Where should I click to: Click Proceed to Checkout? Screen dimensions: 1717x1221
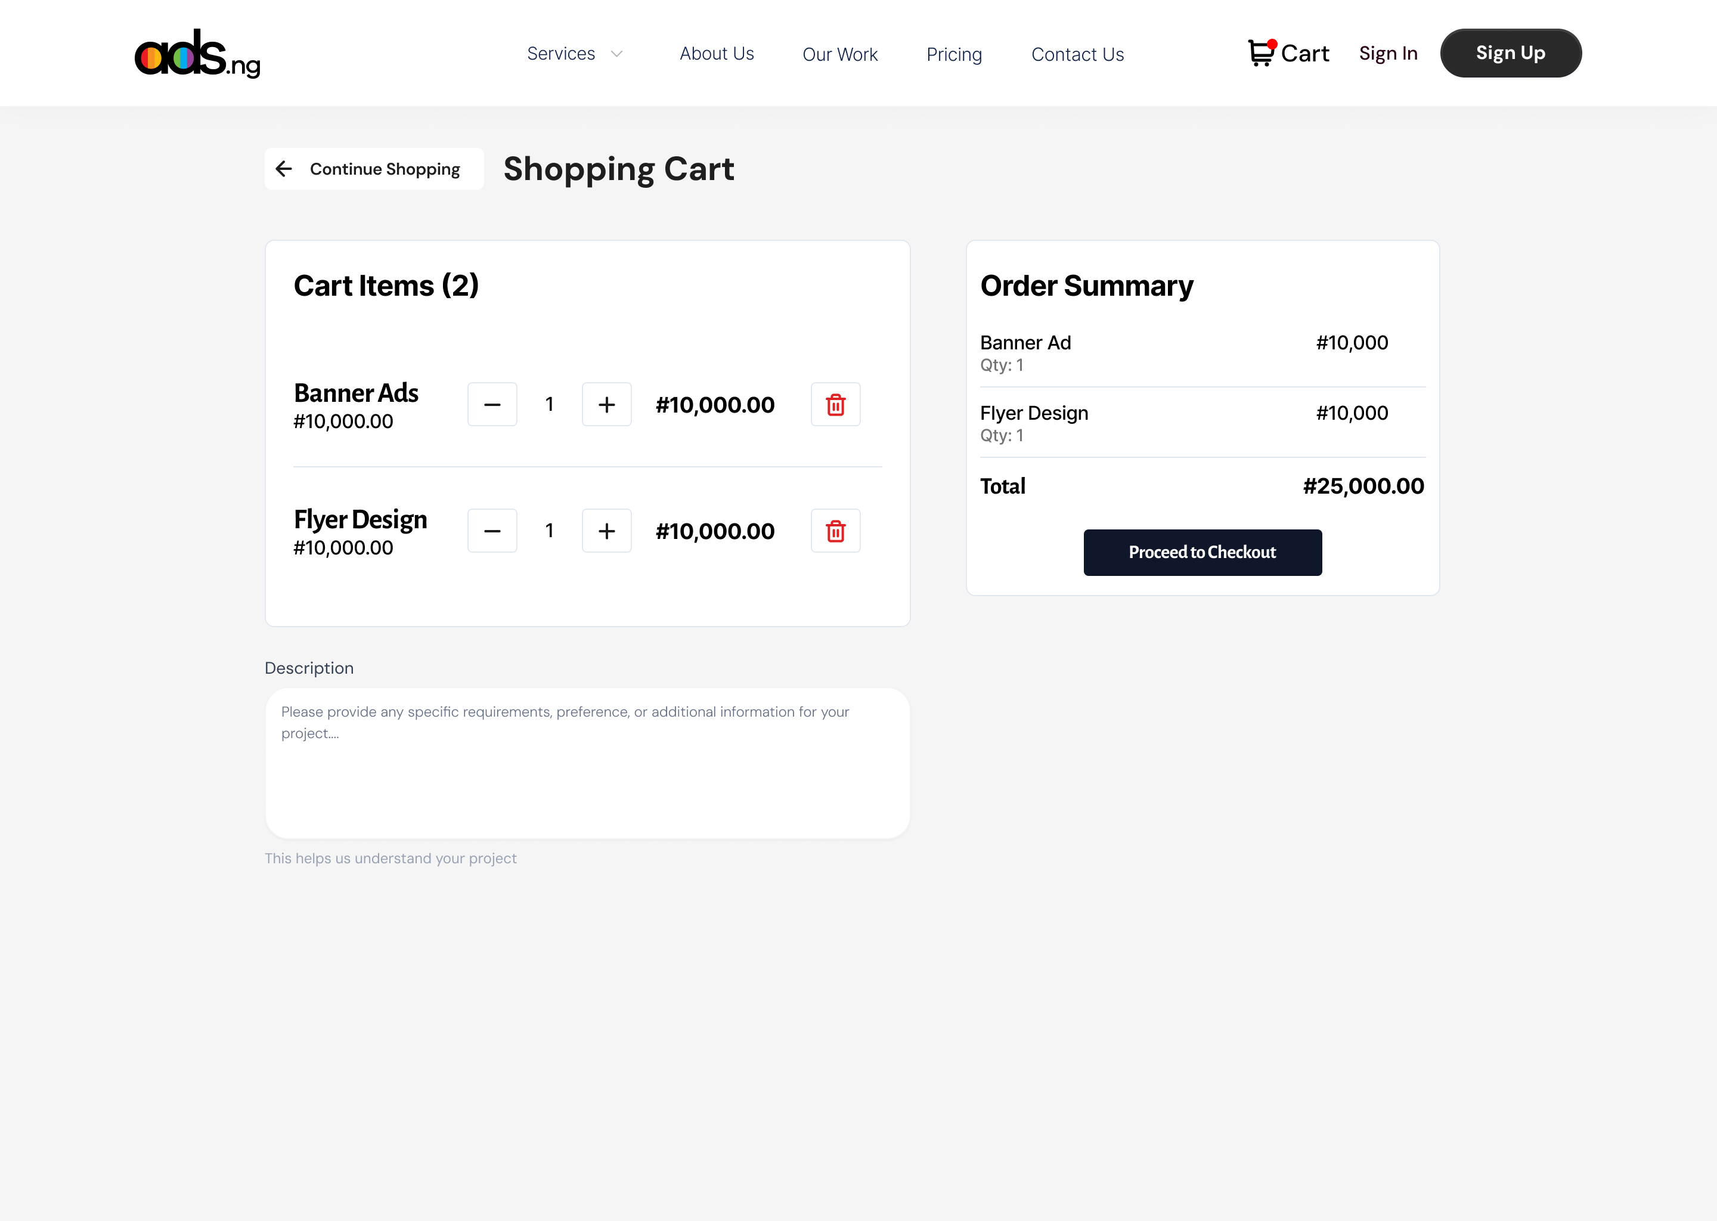pyautogui.click(x=1202, y=553)
